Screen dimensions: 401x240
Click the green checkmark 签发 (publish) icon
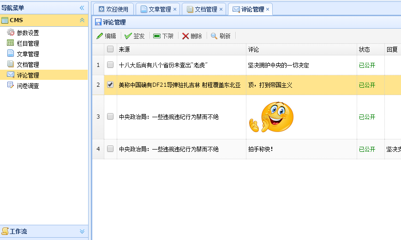(128, 36)
